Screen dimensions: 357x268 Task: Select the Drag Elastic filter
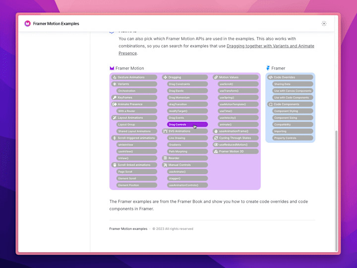point(187,91)
